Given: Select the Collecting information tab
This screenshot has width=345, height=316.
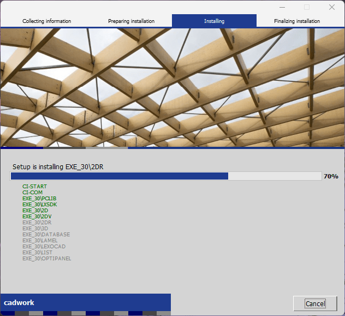Looking at the screenshot, I should pos(46,21).
